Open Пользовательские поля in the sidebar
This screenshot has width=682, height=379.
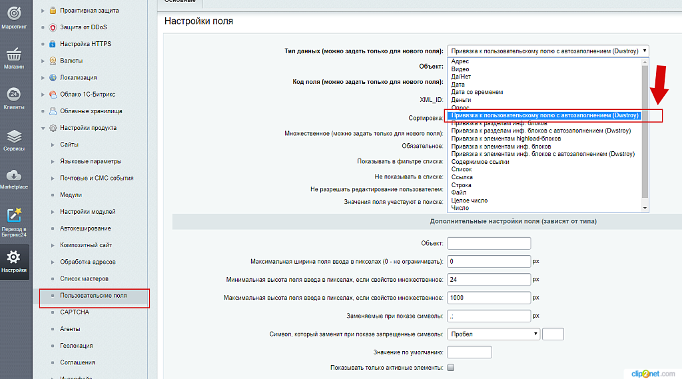(x=93, y=295)
